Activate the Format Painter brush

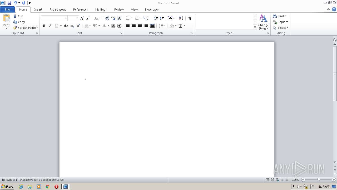26,28
